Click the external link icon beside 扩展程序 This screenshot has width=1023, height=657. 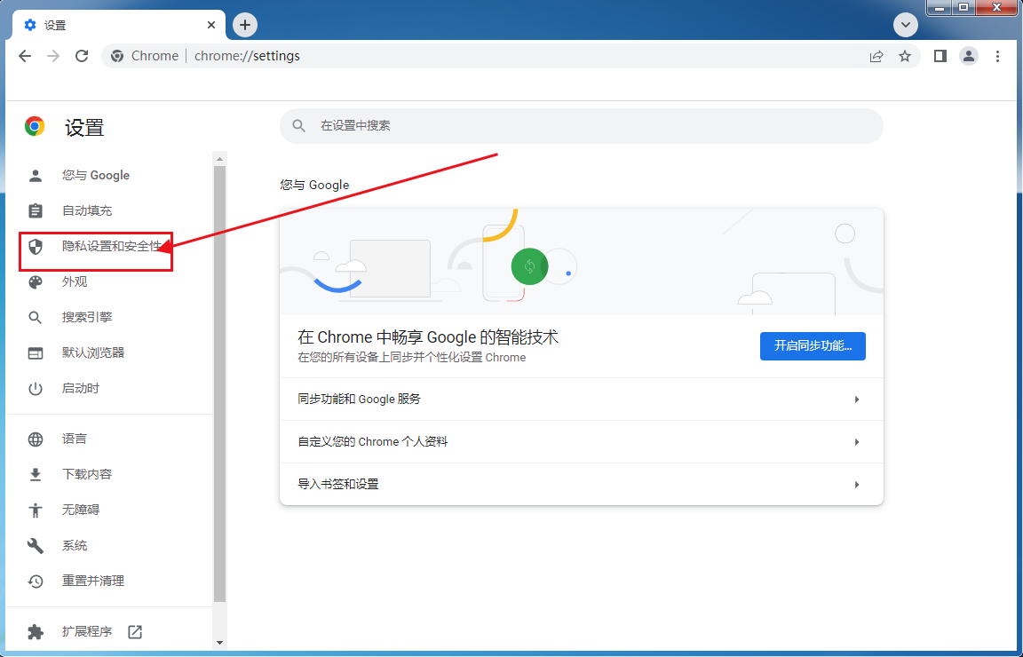(135, 631)
